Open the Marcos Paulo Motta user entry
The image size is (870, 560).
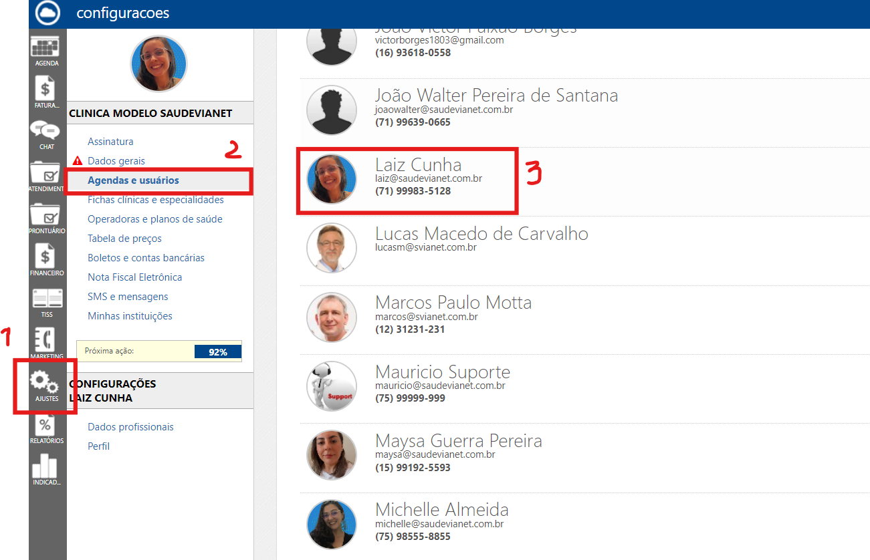[584, 319]
